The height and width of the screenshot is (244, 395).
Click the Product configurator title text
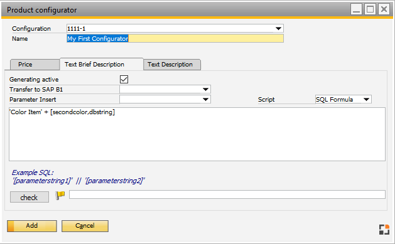click(x=42, y=10)
